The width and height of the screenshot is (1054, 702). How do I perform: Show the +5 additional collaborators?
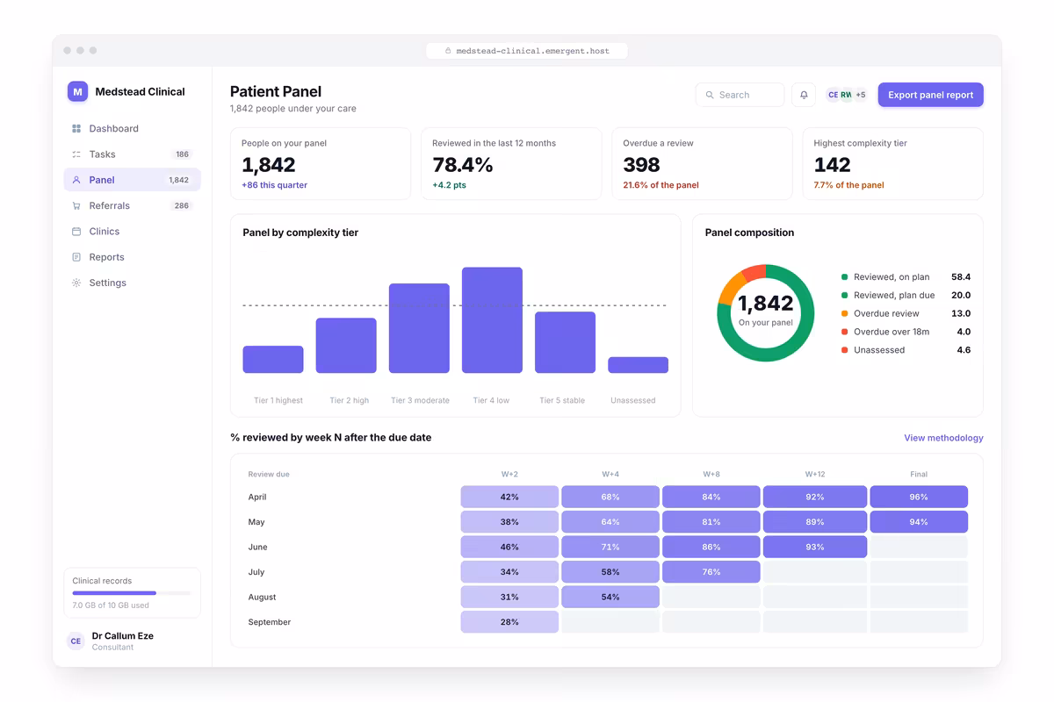(x=860, y=95)
